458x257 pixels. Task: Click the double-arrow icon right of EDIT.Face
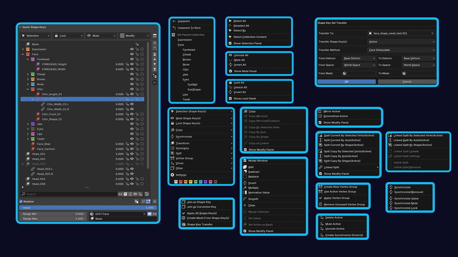click(154, 214)
